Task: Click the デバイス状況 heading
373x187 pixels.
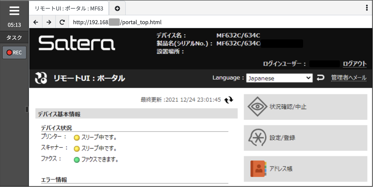Action: [56, 128]
